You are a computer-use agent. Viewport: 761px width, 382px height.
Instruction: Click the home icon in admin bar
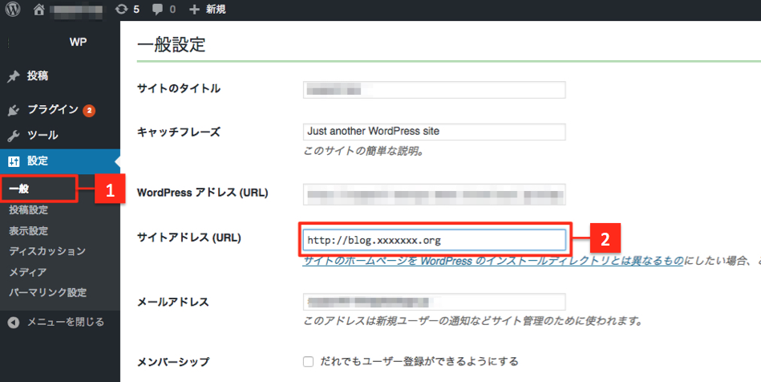click(38, 10)
